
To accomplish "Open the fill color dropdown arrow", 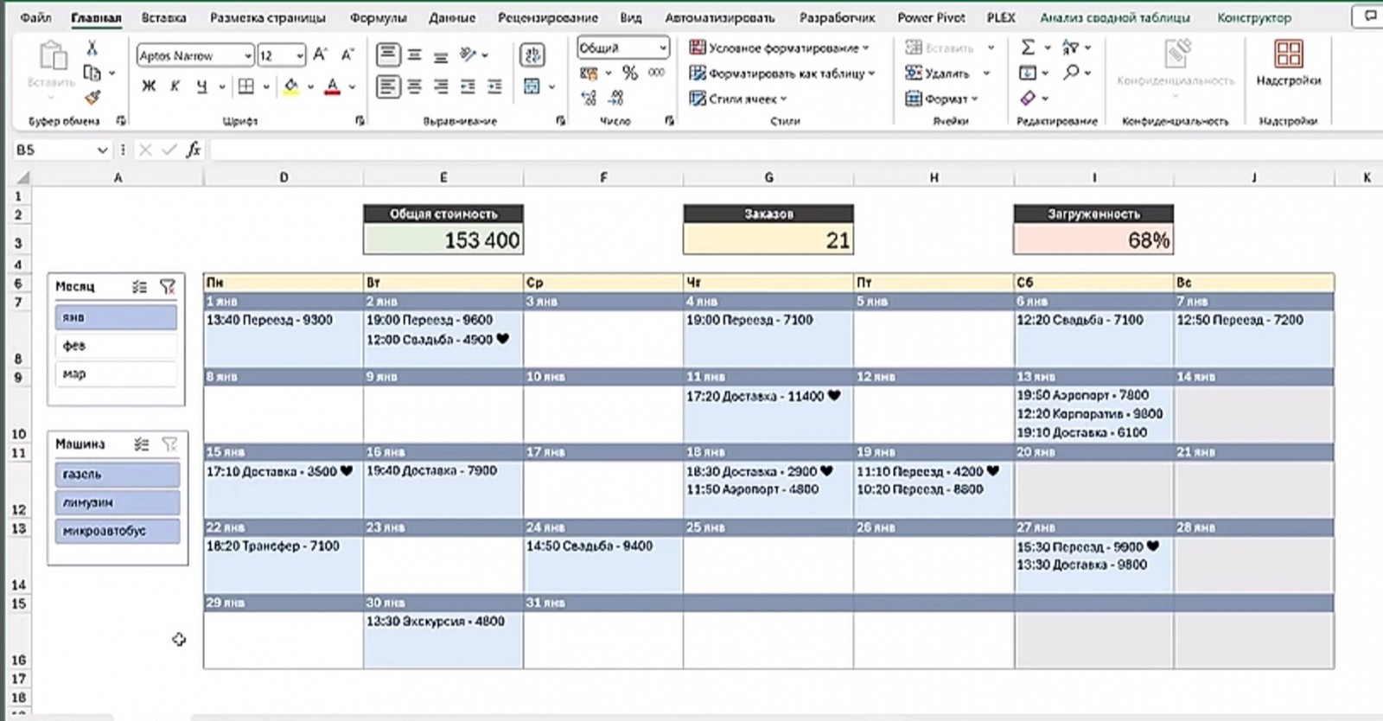I will pyautogui.click(x=309, y=86).
